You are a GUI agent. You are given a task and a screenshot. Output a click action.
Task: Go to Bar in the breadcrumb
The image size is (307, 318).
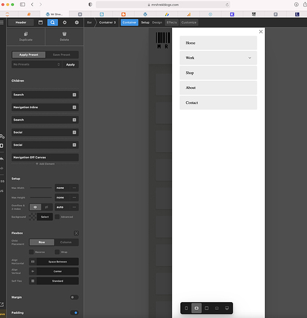point(89,22)
